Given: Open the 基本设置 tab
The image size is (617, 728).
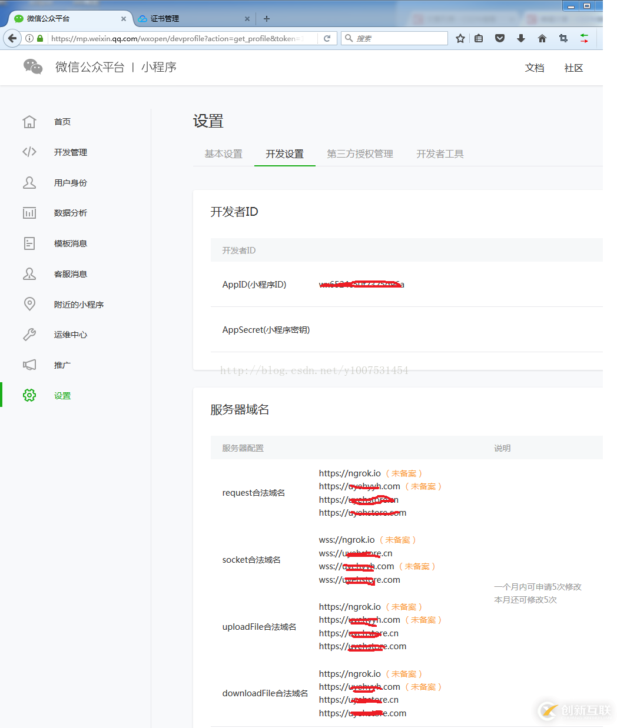Looking at the screenshot, I should [224, 153].
